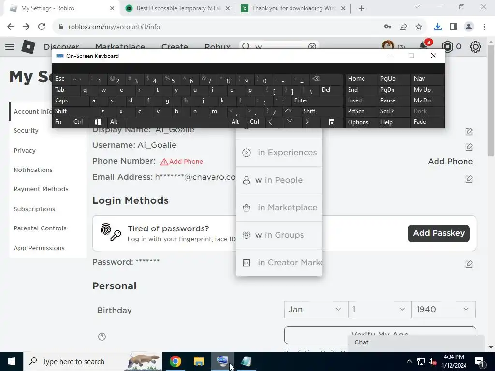
Task: Open Chrome from the Windows taskbar
Action: click(175, 361)
